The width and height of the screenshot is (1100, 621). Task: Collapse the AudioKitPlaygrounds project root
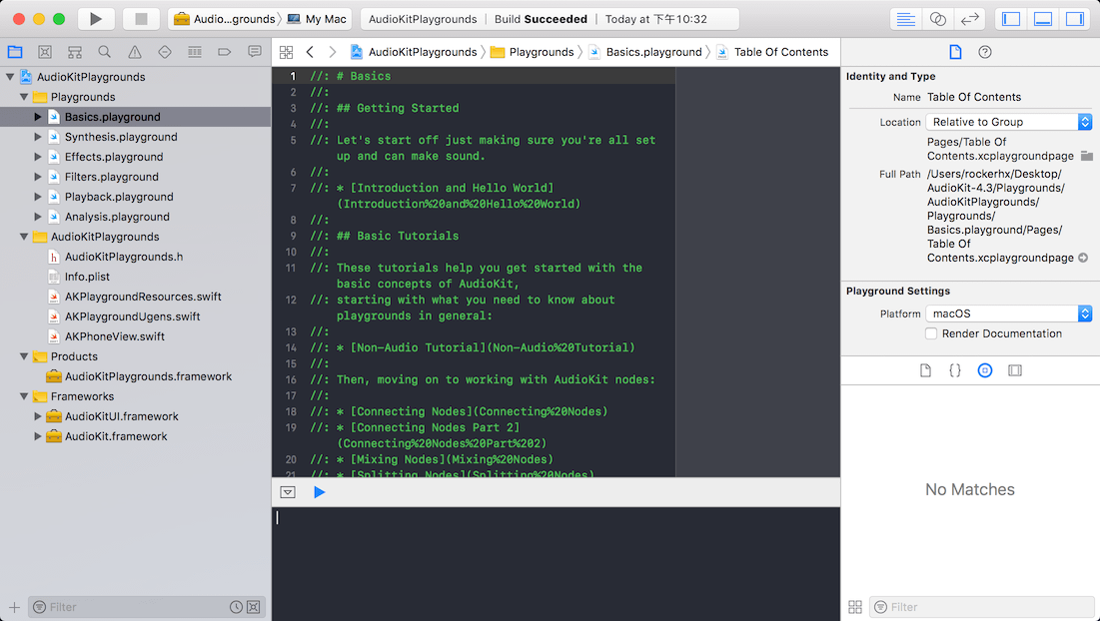click(10, 77)
